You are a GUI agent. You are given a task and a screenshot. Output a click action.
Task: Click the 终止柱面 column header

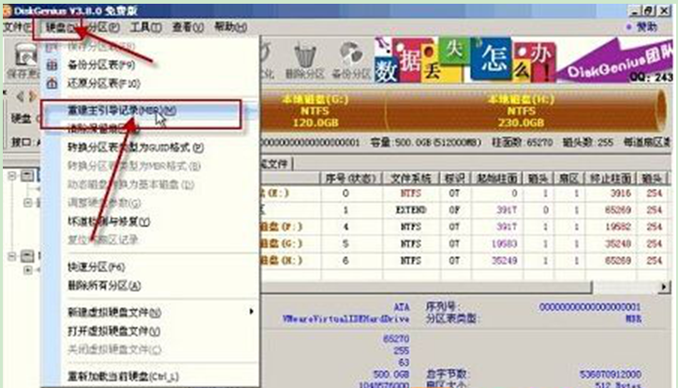(x=611, y=179)
